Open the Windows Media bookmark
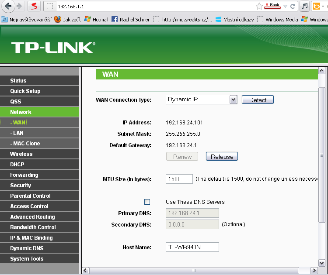The width and height of the screenshot is (328, 275). pos(277,20)
